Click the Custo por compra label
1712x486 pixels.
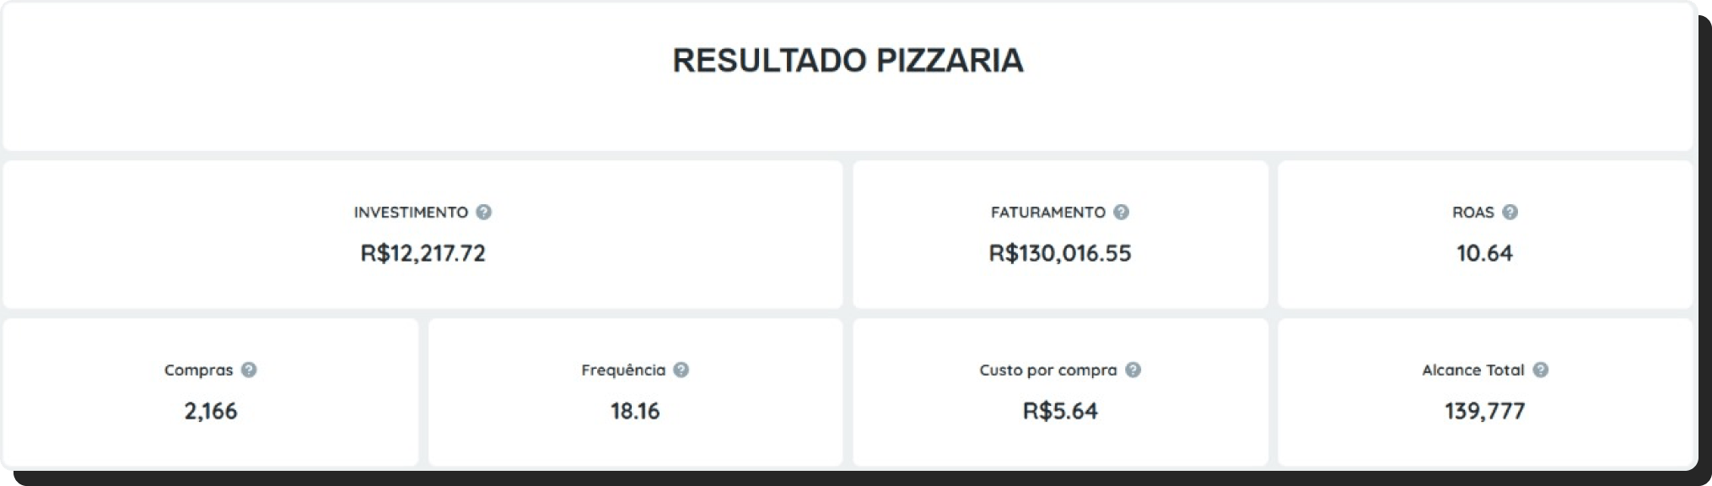[x=1047, y=370]
